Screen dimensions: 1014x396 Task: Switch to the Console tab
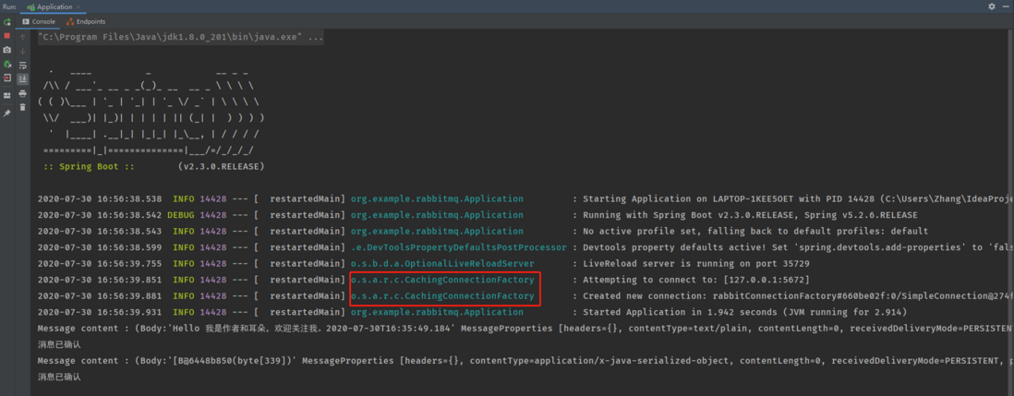coord(39,21)
